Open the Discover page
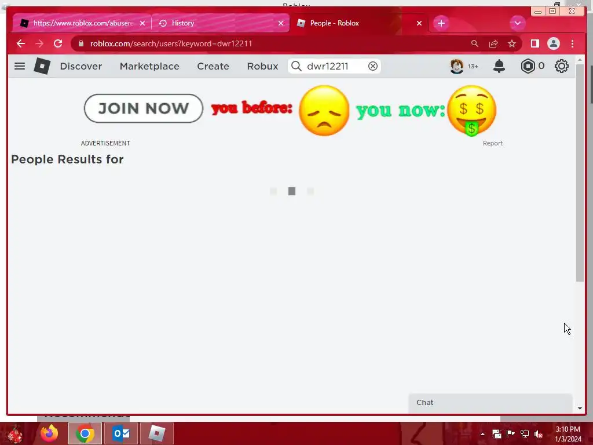The width and height of the screenshot is (593, 445). pyautogui.click(x=81, y=66)
